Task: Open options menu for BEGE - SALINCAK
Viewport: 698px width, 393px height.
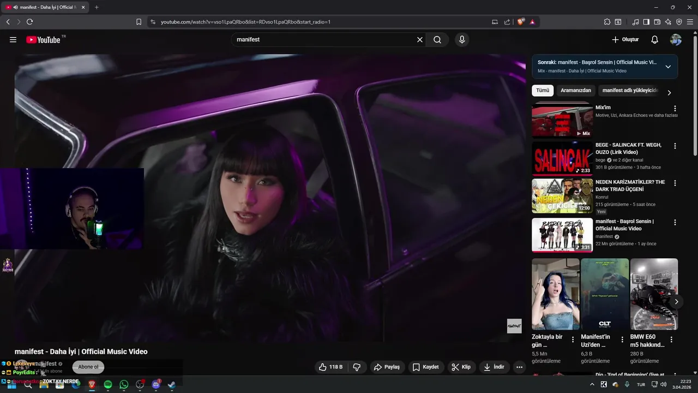Action: [675, 146]
